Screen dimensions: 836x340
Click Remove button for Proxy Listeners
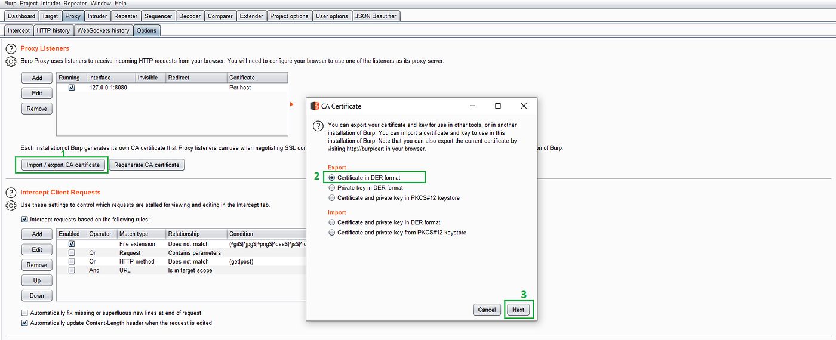click(x=37, y=109)
